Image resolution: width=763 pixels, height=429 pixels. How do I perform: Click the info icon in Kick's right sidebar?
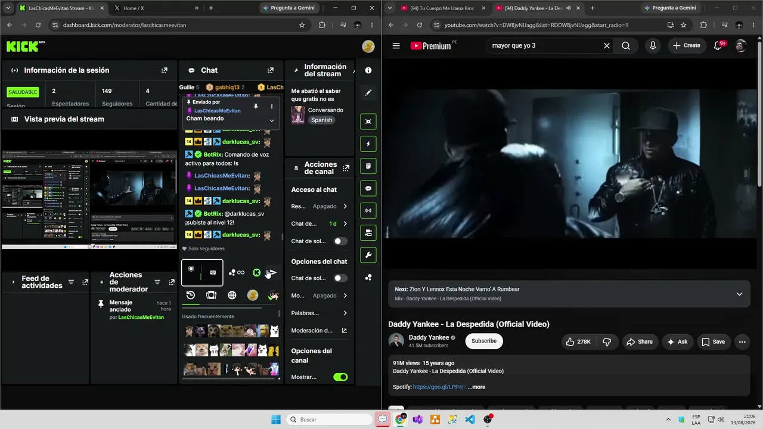pyautogui.click(x=368, y=70)
